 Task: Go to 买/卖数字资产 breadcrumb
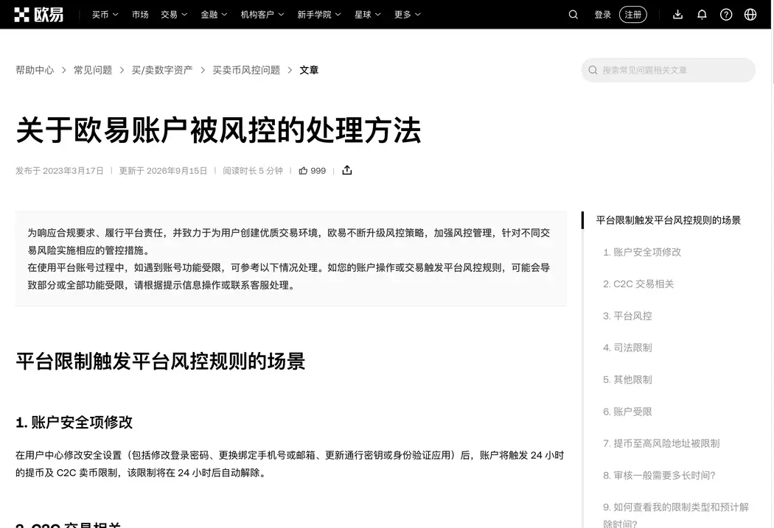[162, 70]
